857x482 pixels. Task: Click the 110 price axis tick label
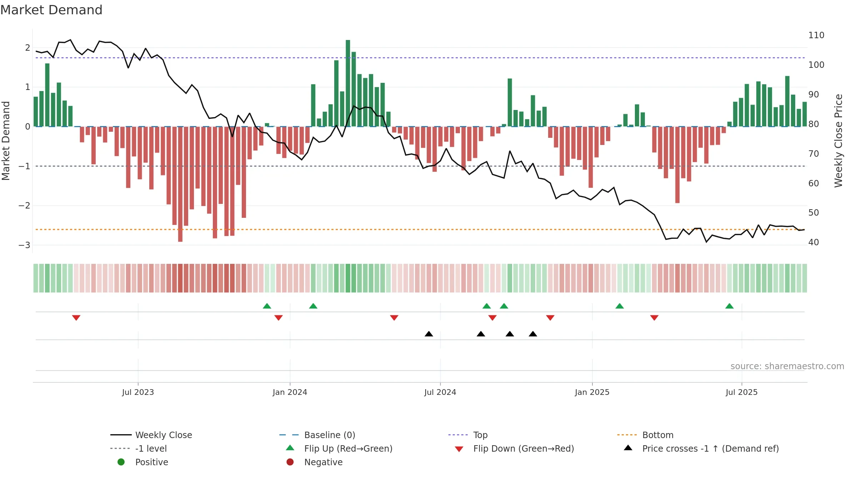pos(816,35)
